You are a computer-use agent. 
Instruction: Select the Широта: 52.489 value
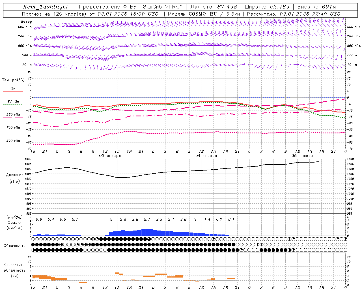tap(267, 7)
